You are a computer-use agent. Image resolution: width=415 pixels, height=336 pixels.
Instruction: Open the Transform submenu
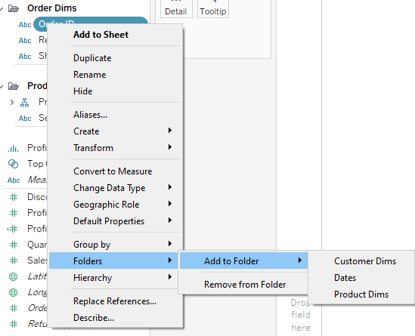(113, 148)
